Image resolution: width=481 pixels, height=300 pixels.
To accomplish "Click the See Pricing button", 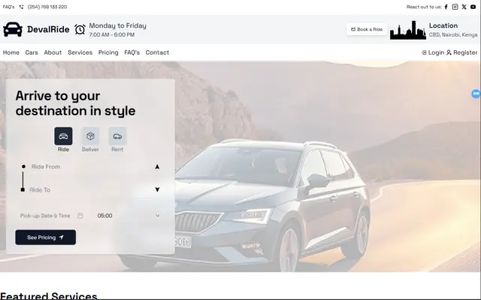I will 45,237.
